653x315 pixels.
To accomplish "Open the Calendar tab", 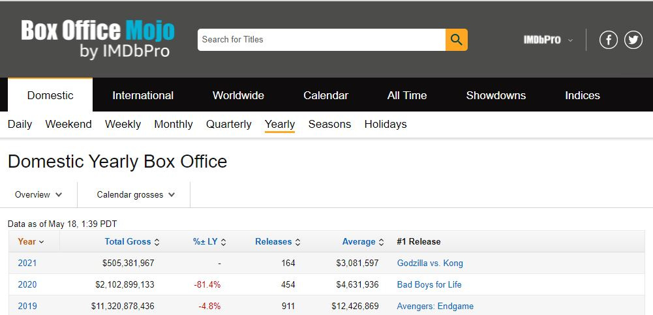I will coord(326,95).
